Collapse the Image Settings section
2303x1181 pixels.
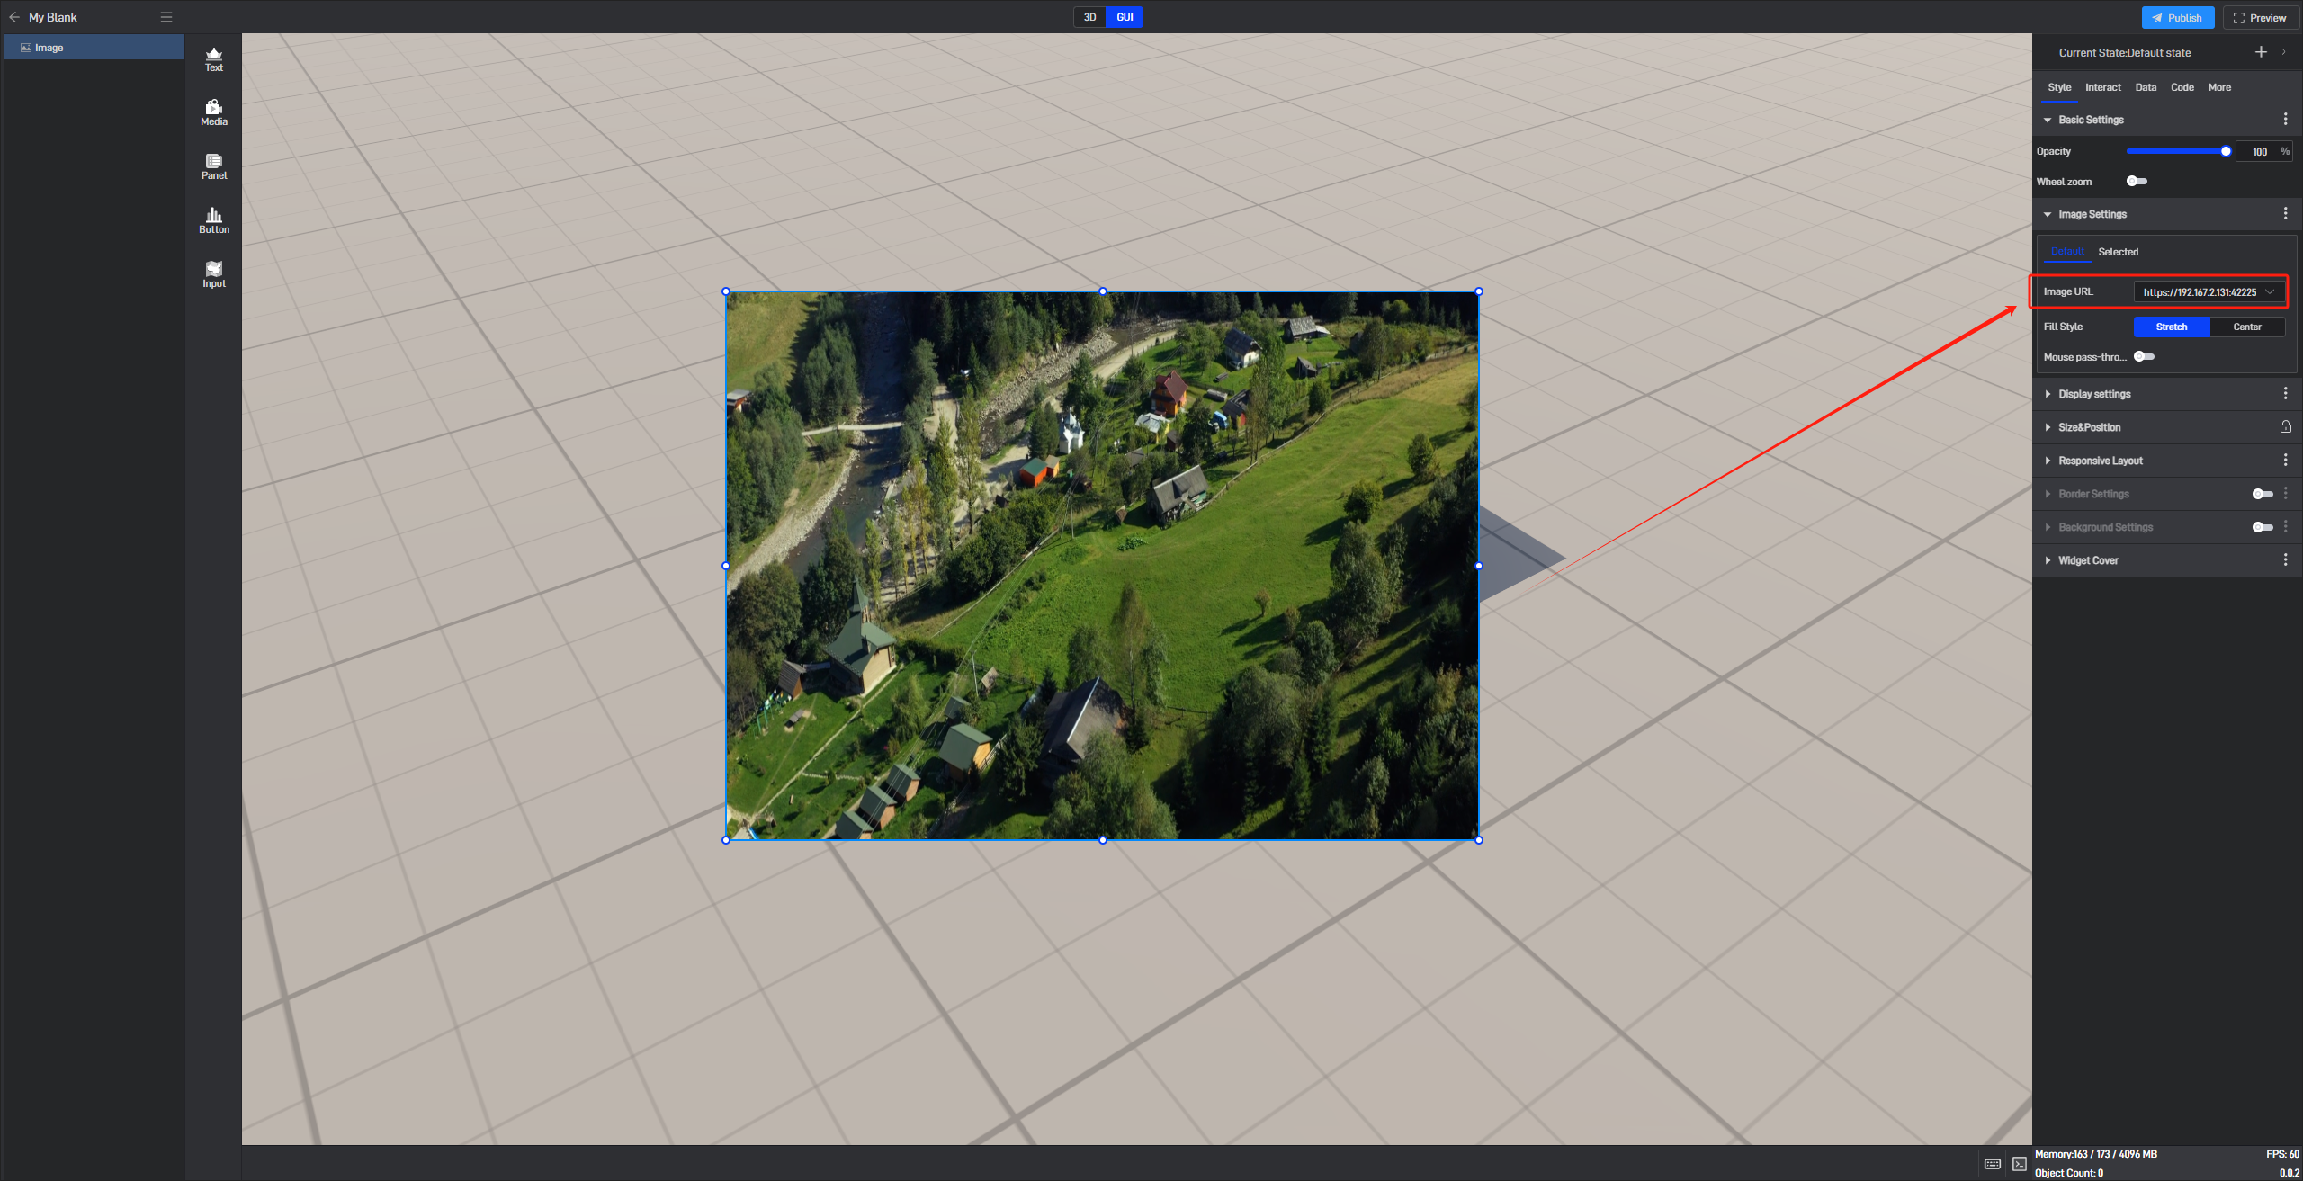[2048, 214]
